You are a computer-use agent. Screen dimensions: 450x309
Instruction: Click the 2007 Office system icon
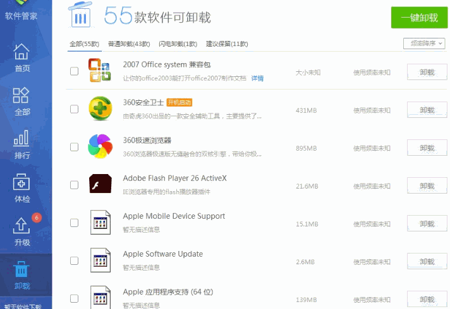click(100, 70)
